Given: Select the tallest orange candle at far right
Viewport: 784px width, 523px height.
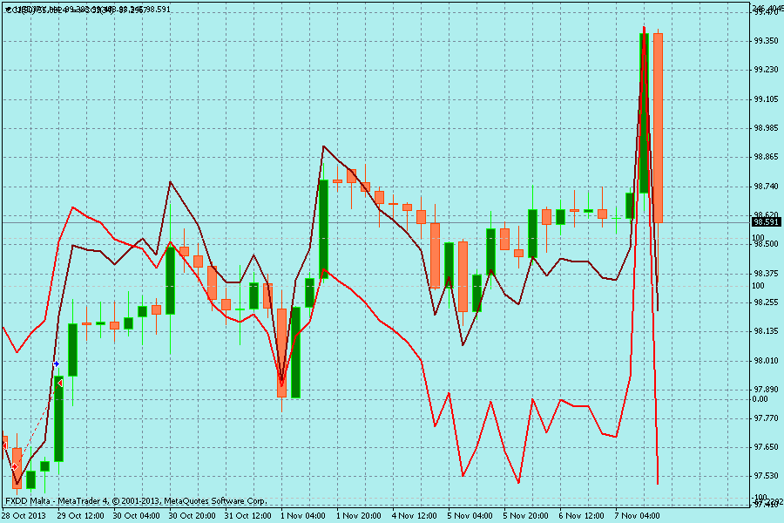Looking at the screenshot, I should pyautogui.click(x=659, y=126).
